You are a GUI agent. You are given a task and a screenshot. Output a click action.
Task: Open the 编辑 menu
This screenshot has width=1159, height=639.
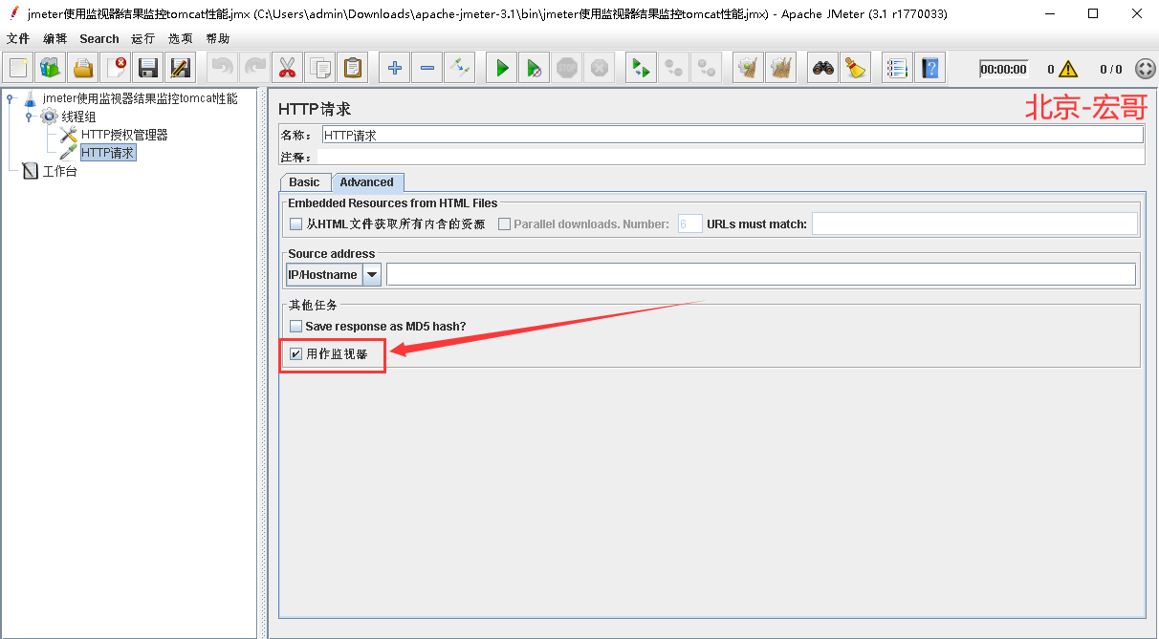(55, 39)
